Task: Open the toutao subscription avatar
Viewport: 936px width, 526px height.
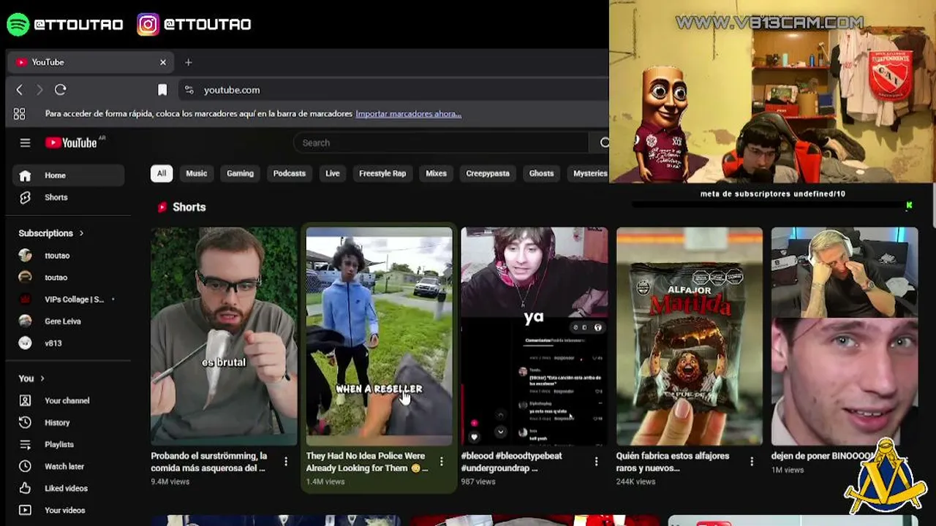Action: (x=26, y=278)
